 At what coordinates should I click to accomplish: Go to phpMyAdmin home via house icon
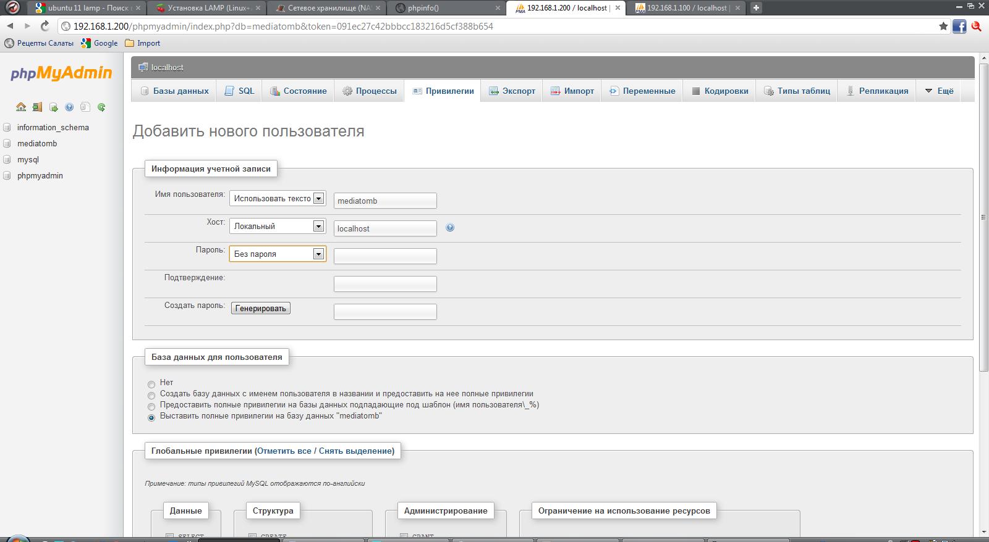(21, 107)
